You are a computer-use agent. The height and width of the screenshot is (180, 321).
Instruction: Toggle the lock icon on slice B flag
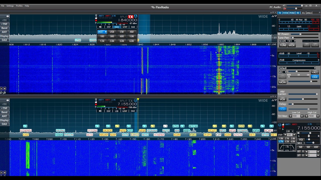coord(96,102)
